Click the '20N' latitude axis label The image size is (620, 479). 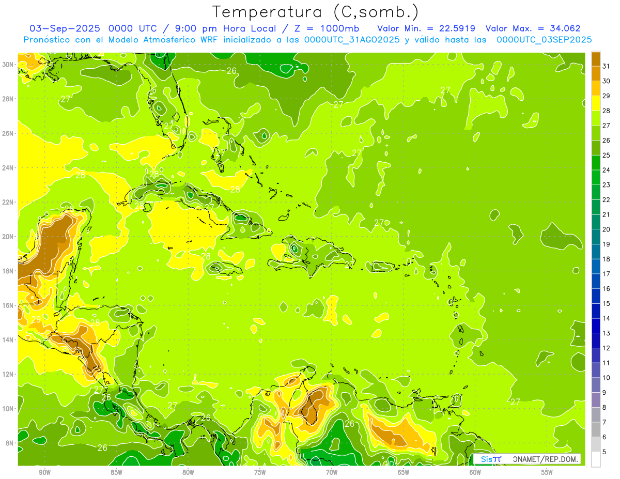tap(8, 237)
